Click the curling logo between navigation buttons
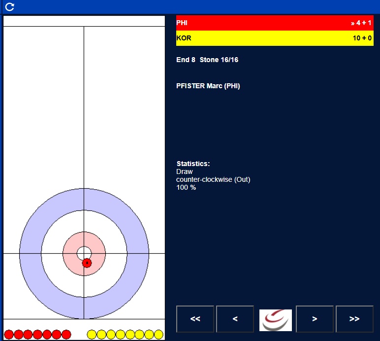380x341 pixels. pyautogui.click(x=275, y=320)
